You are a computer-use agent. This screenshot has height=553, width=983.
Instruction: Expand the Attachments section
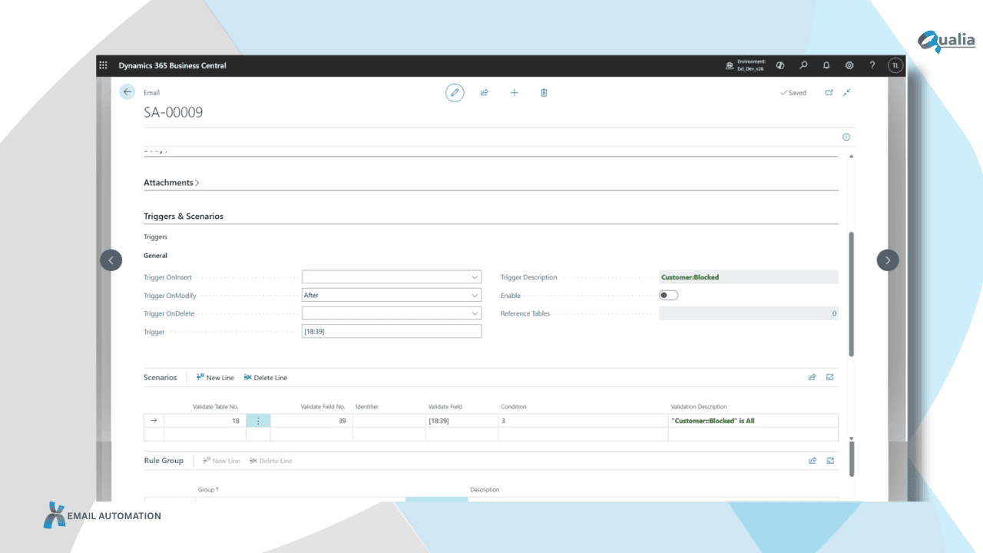click(171, 183)
